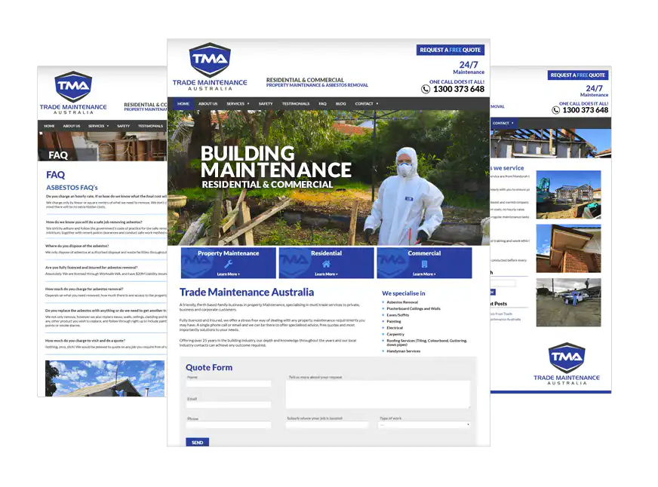Screen dimensions: 658x487
Task: Open FAQ in center page navigation
Action: (x=322, y=103)
